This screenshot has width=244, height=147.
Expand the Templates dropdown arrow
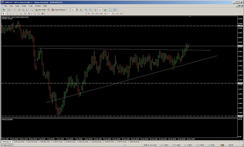(x=117, y=10)
